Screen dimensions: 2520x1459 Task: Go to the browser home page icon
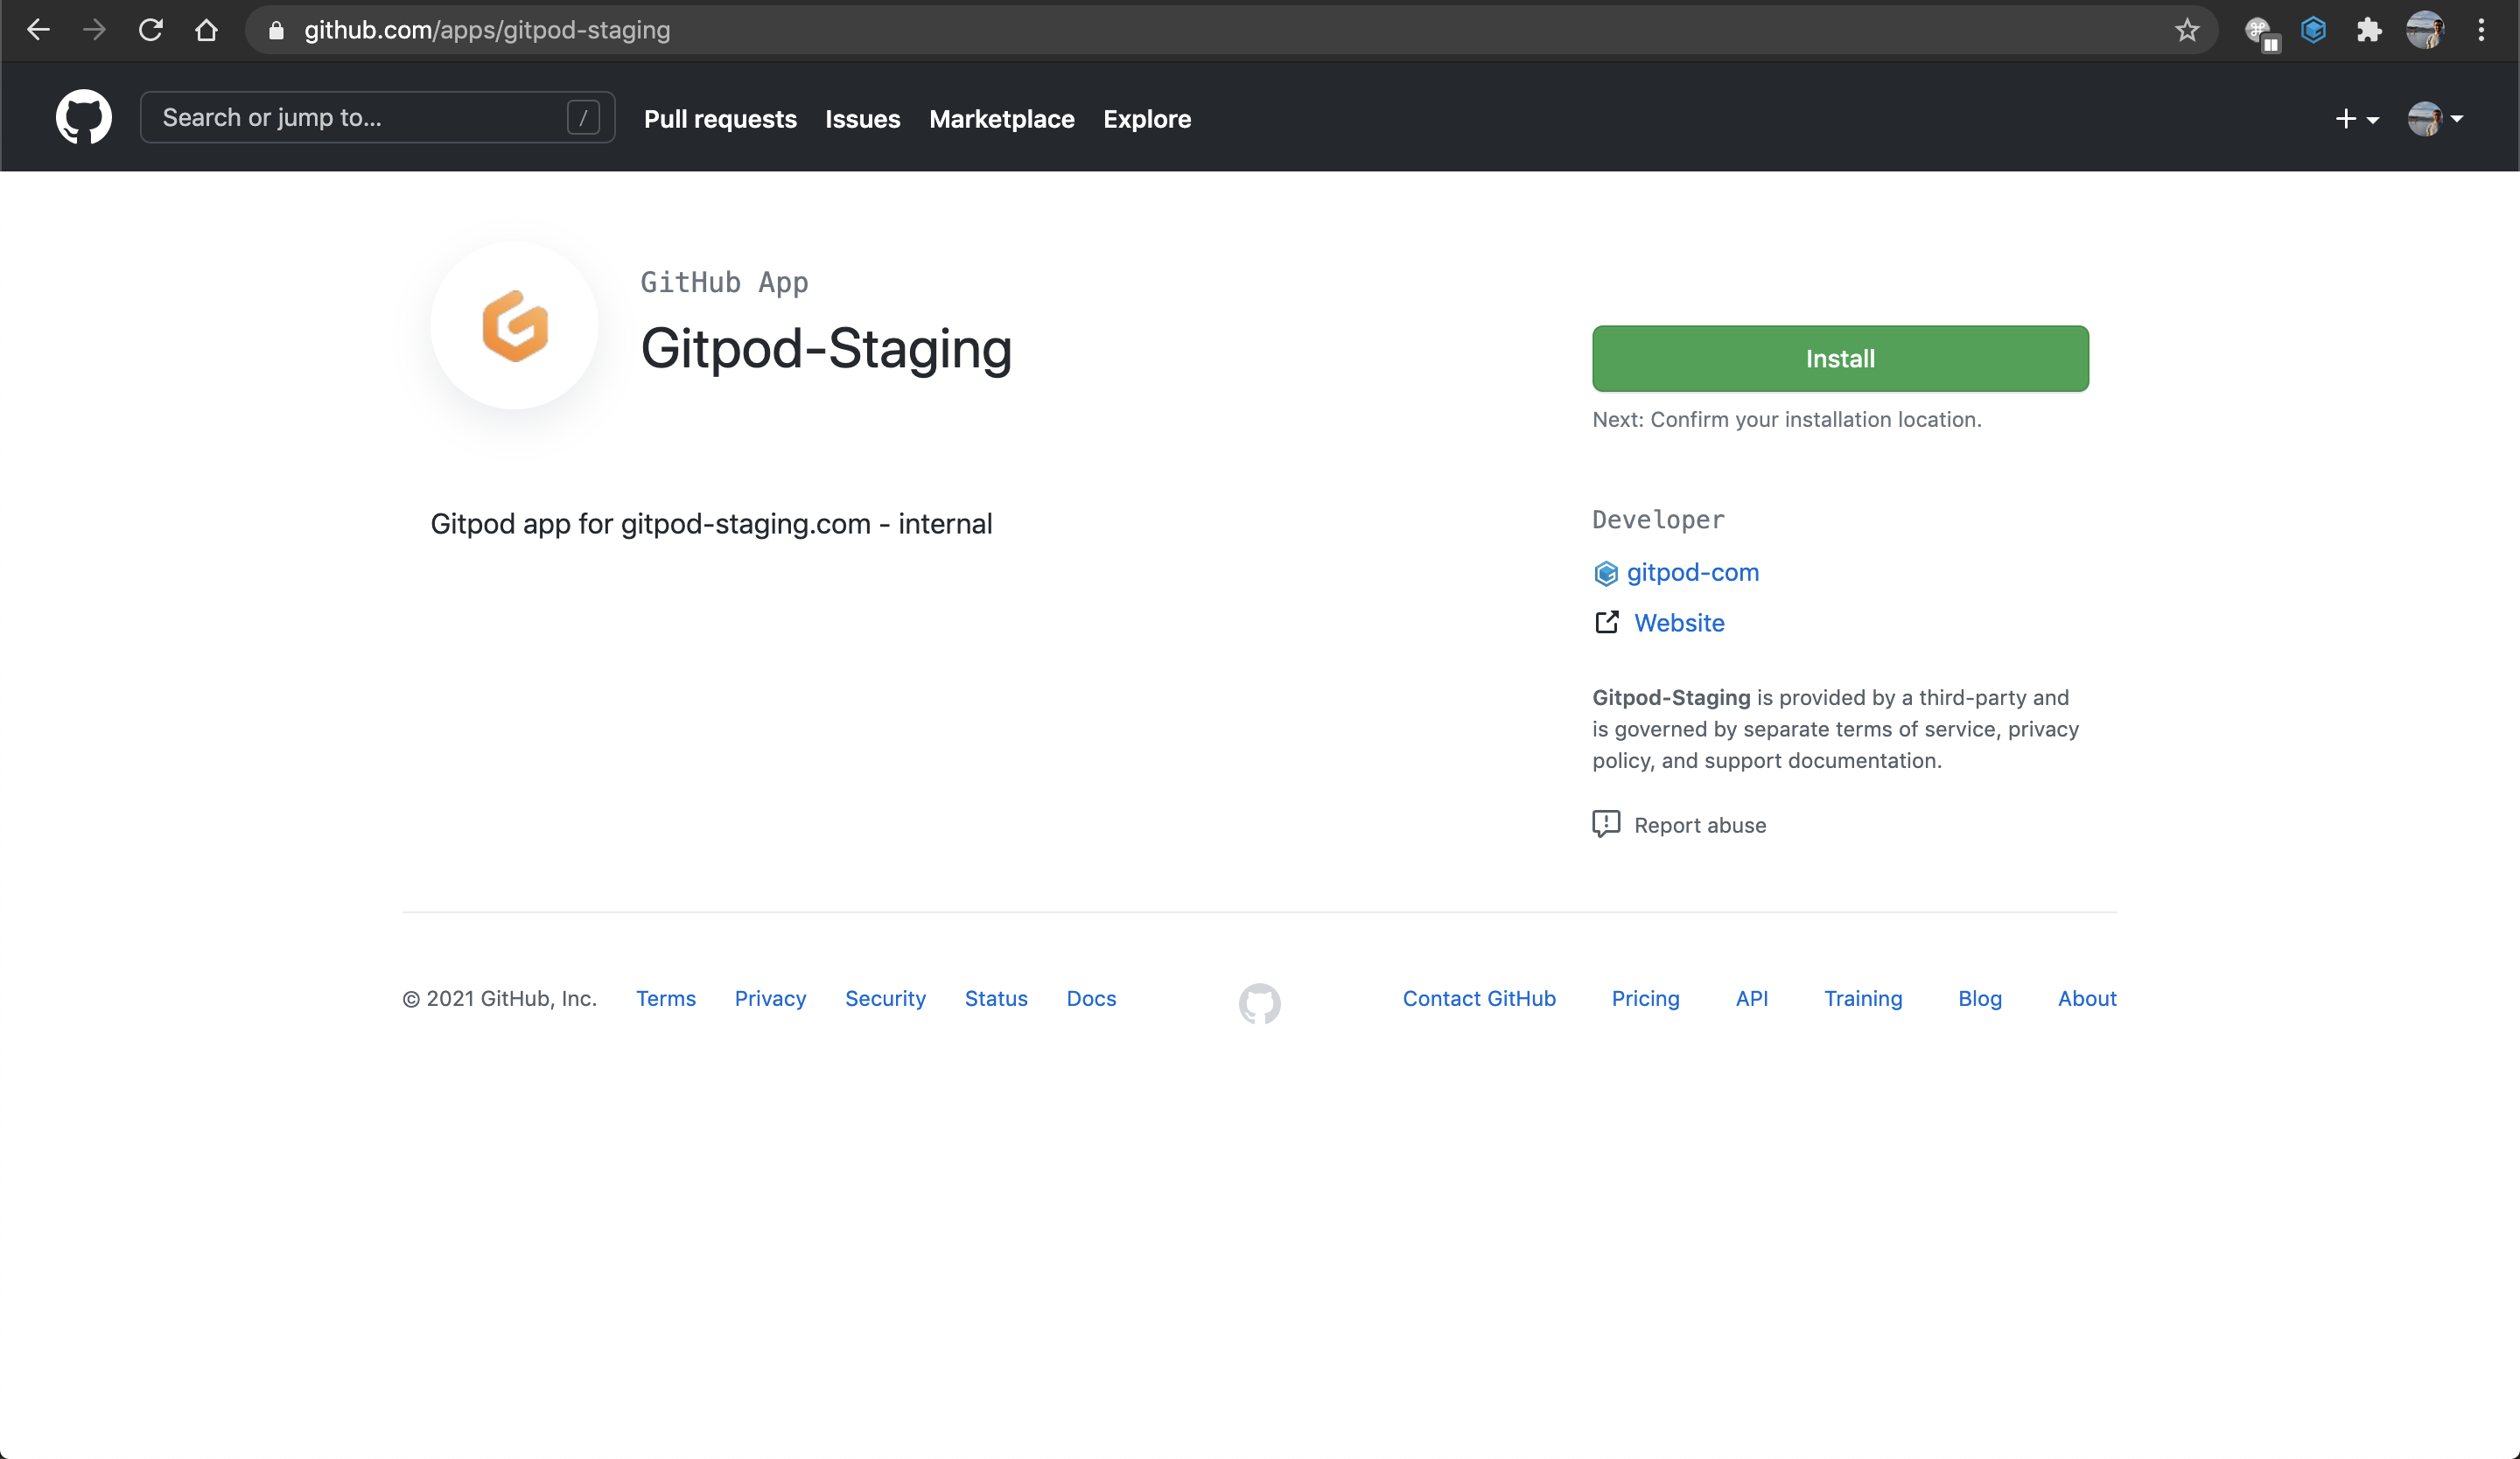coord(206,30)
